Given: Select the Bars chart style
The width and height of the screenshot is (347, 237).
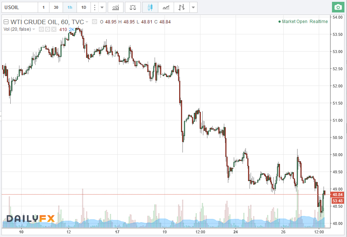Looking at the screenshot, I should [x=181, y=8].
